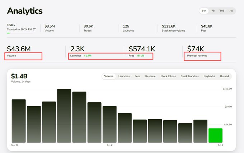Click the tallest volume bar

64,116
